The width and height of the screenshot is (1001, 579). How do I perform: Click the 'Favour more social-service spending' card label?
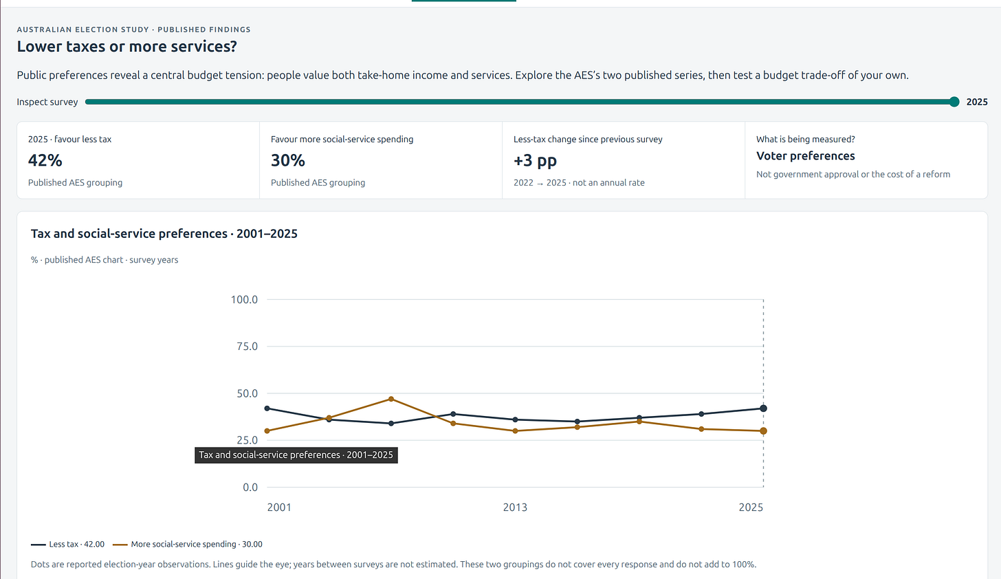[342, 139]
